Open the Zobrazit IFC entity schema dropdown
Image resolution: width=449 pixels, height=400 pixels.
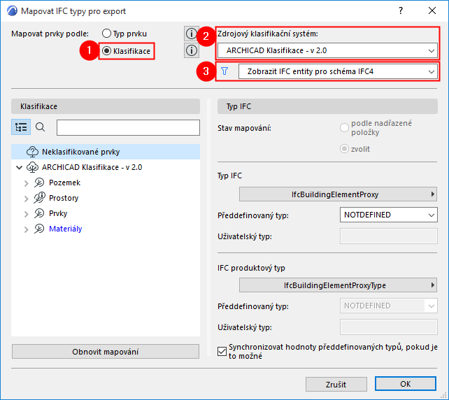click(338, 71)
